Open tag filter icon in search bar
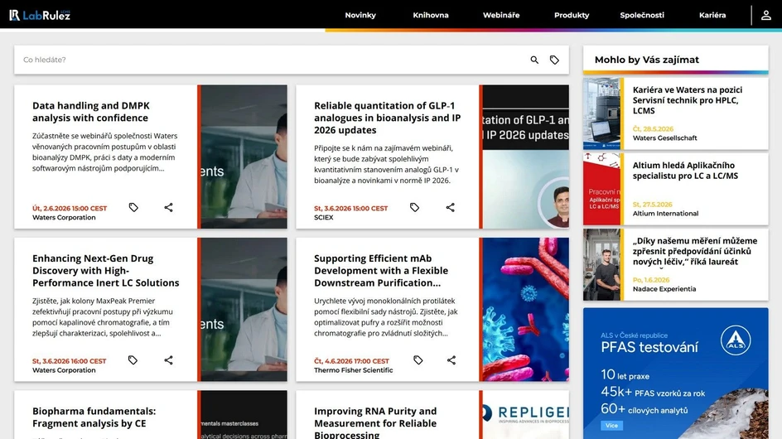The image size is (782, 439). 554,60
